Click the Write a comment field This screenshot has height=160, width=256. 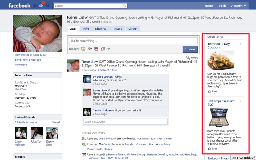point(126,122)
